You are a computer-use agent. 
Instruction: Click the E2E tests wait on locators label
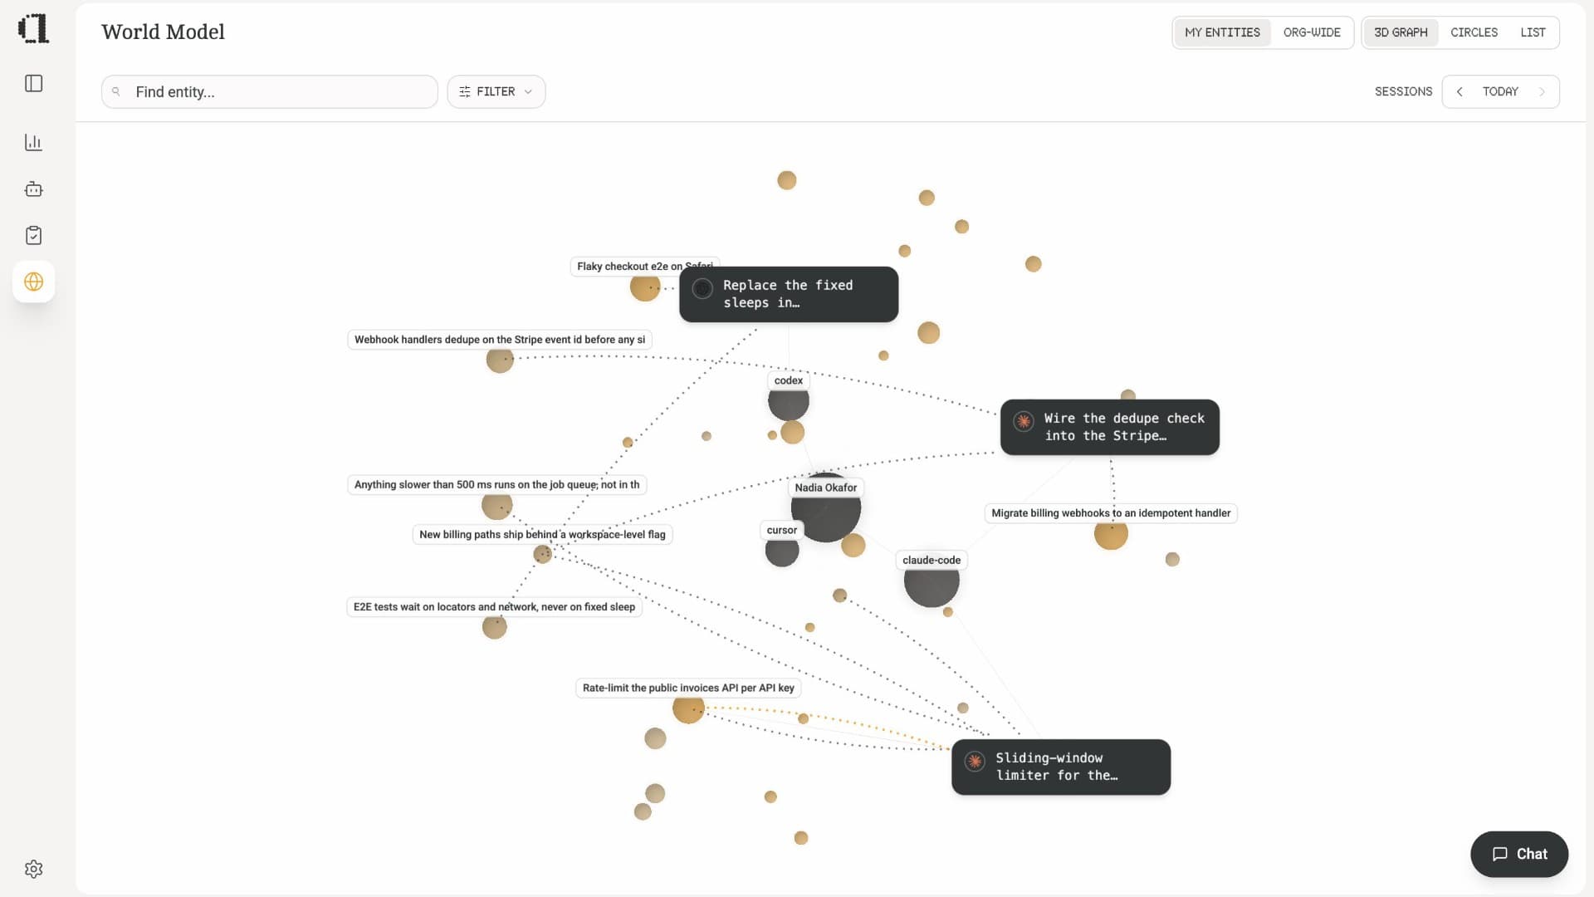pyautogui.click(x=494, y=607)
